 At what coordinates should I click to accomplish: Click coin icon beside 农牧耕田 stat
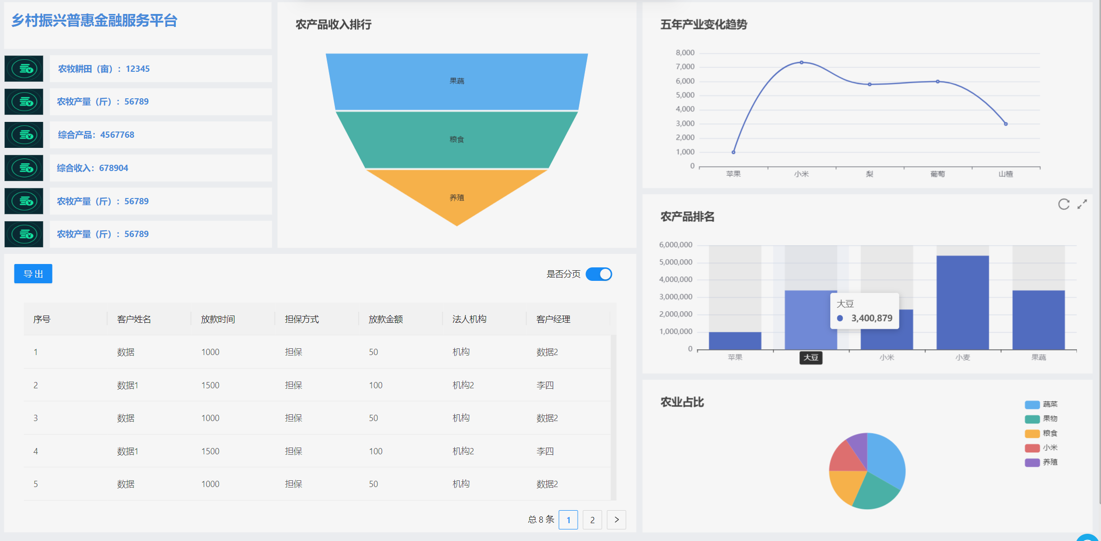(x=24, y=69)
